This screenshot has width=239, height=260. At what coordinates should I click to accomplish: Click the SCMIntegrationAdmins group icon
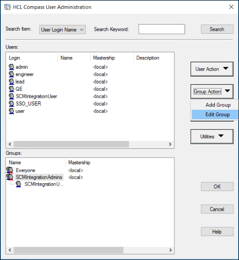(10, 177)
